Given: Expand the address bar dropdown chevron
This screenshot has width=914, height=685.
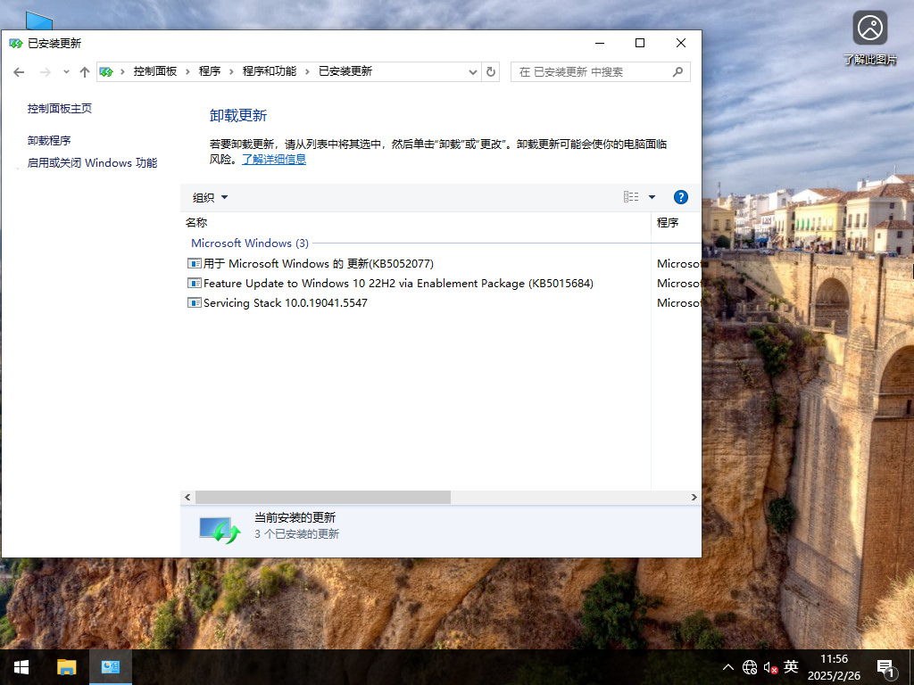Looking at the screenshot, I should 472,71.
